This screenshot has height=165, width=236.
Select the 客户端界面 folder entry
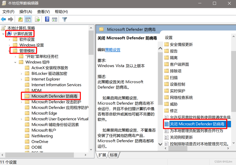tap(177, 64)
